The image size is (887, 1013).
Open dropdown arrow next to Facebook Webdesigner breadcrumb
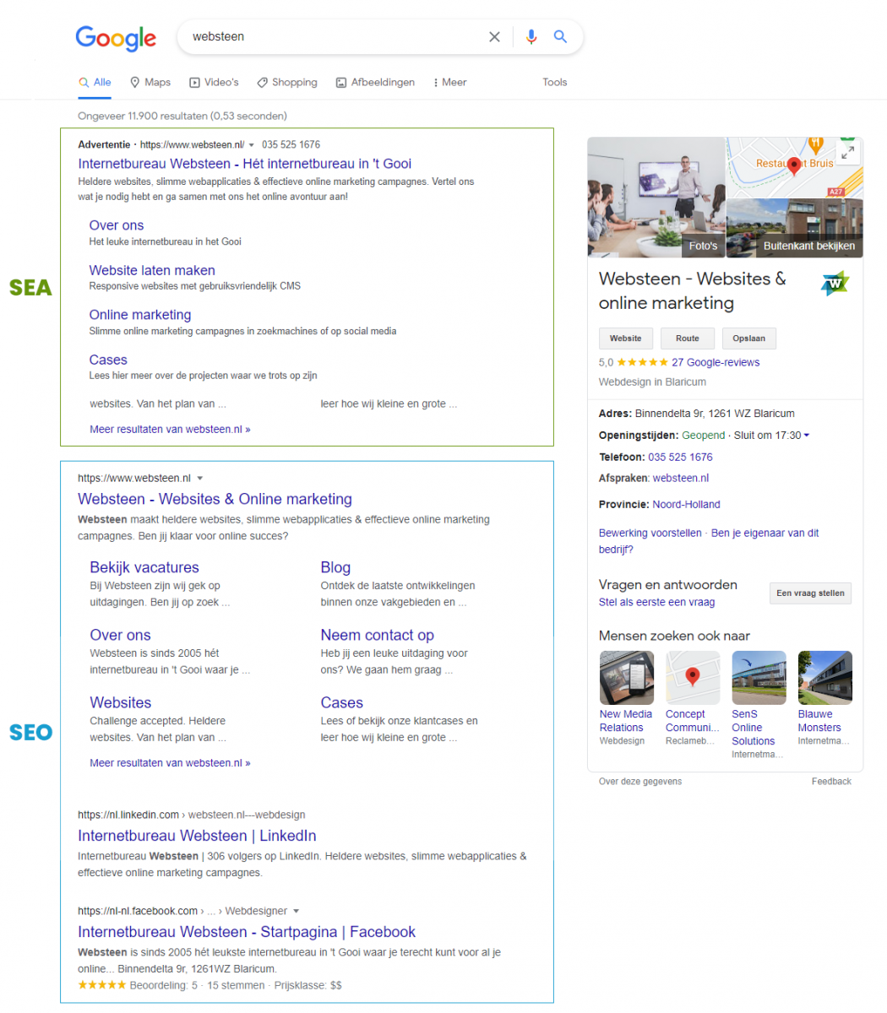pyautogui.click(x=297, y=912)
